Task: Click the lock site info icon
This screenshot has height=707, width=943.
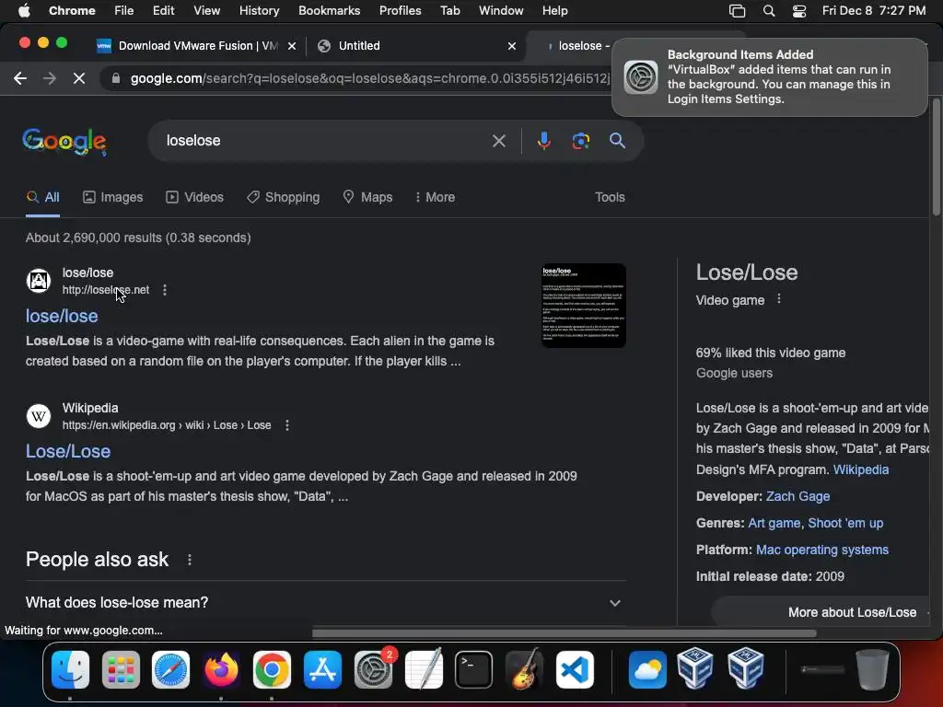Action: pyautogui.click(x=116, y=78)
